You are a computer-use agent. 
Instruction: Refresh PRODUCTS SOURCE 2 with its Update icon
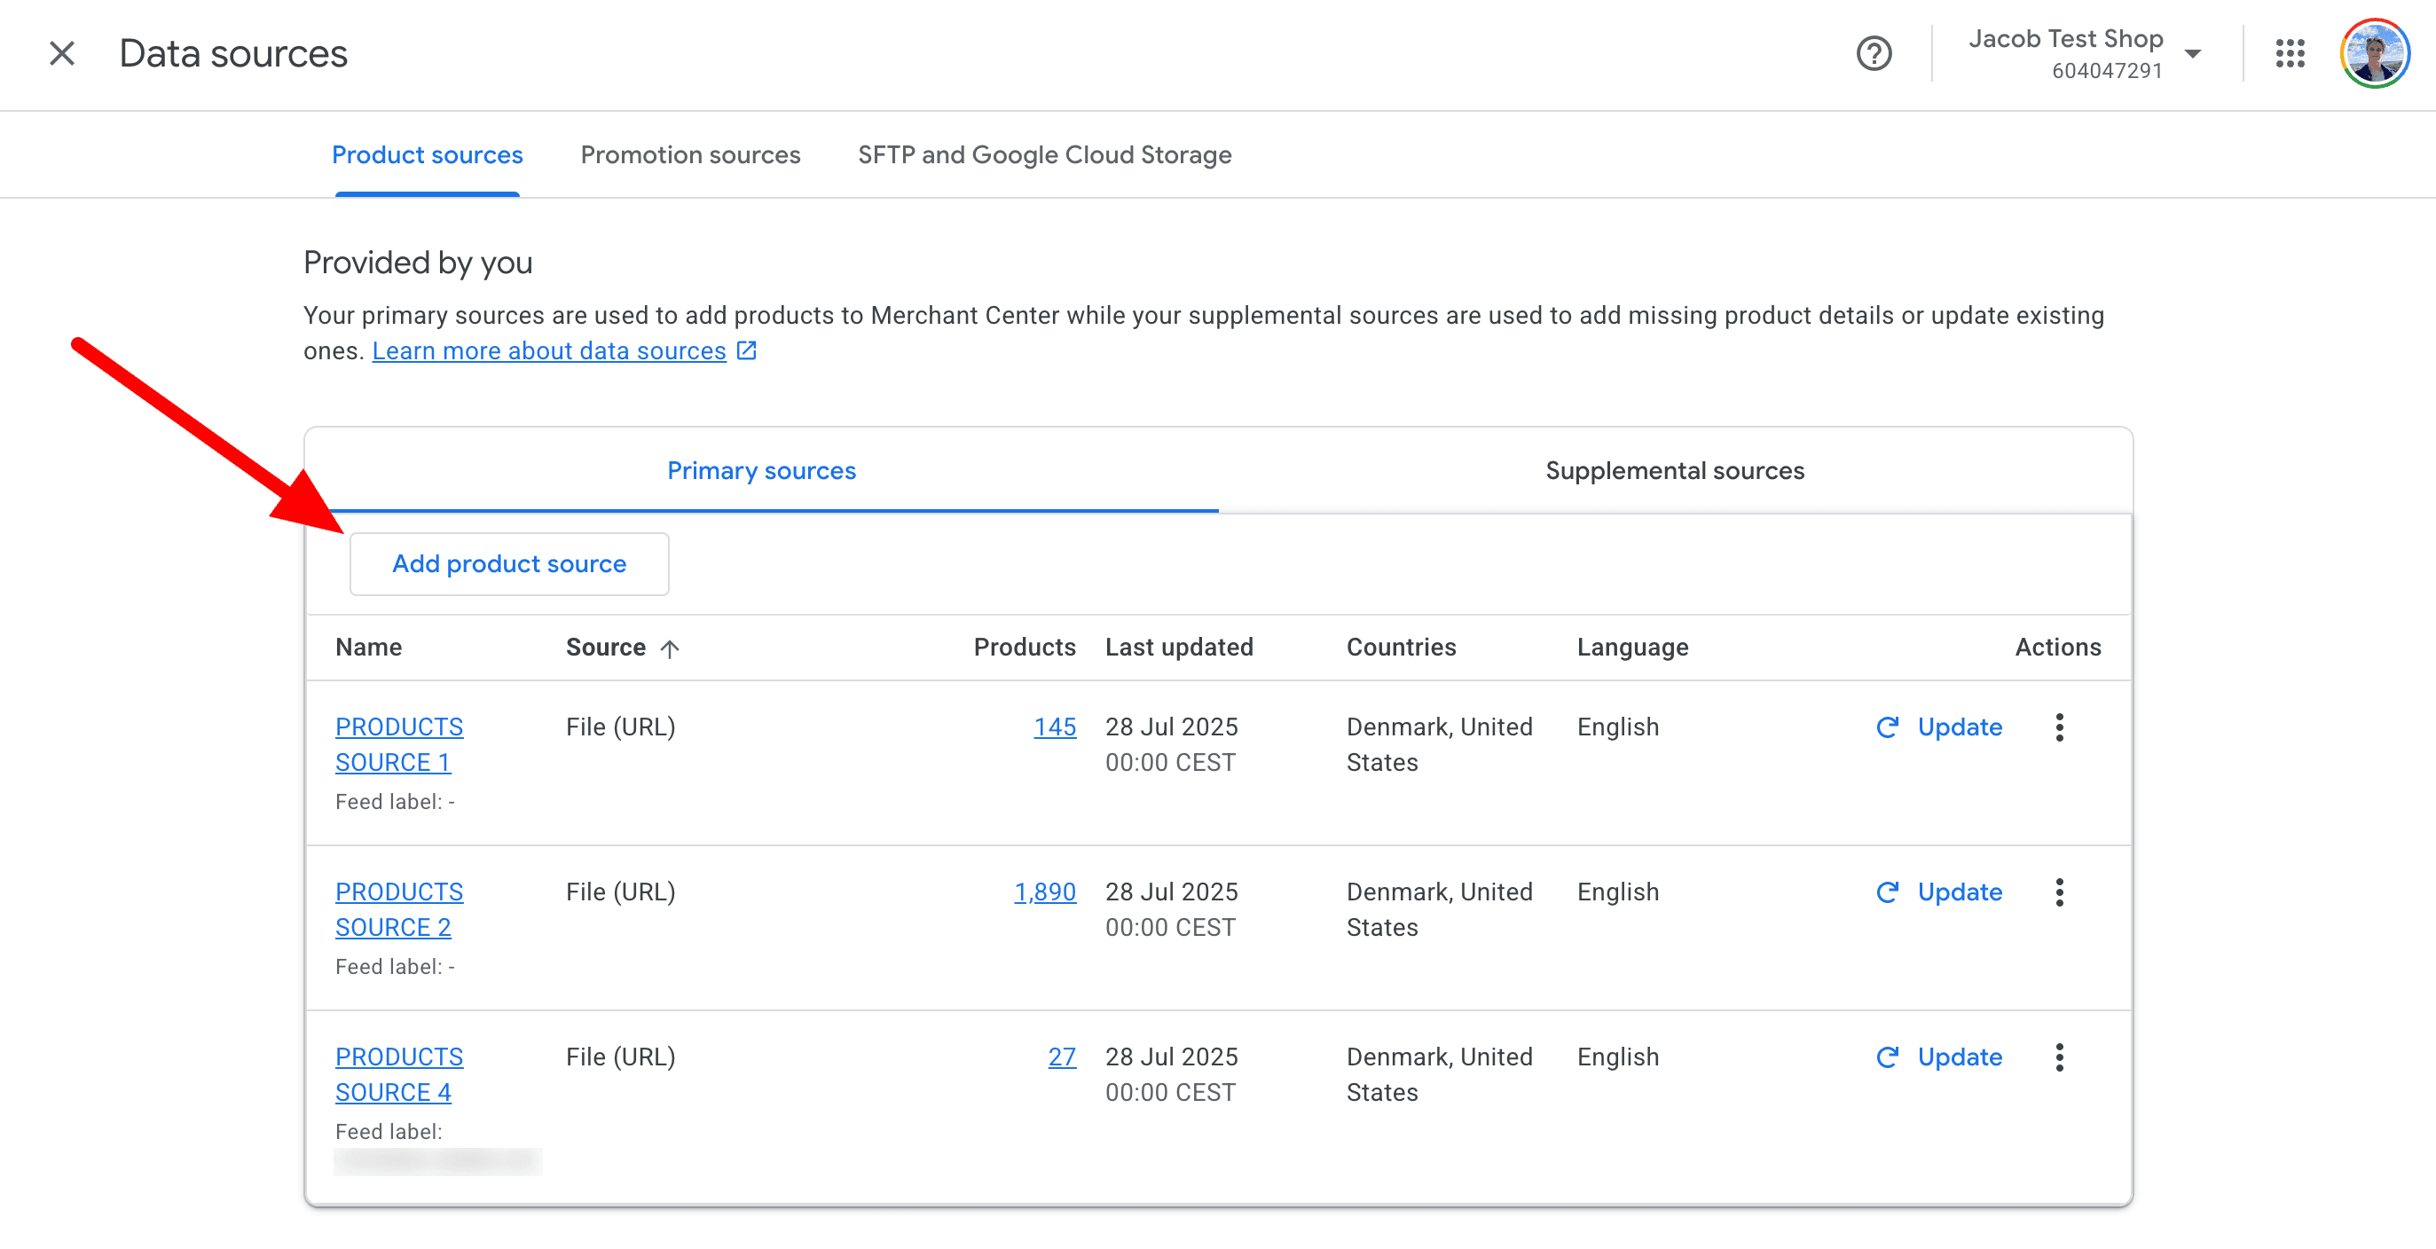(x=1888, y=892)
